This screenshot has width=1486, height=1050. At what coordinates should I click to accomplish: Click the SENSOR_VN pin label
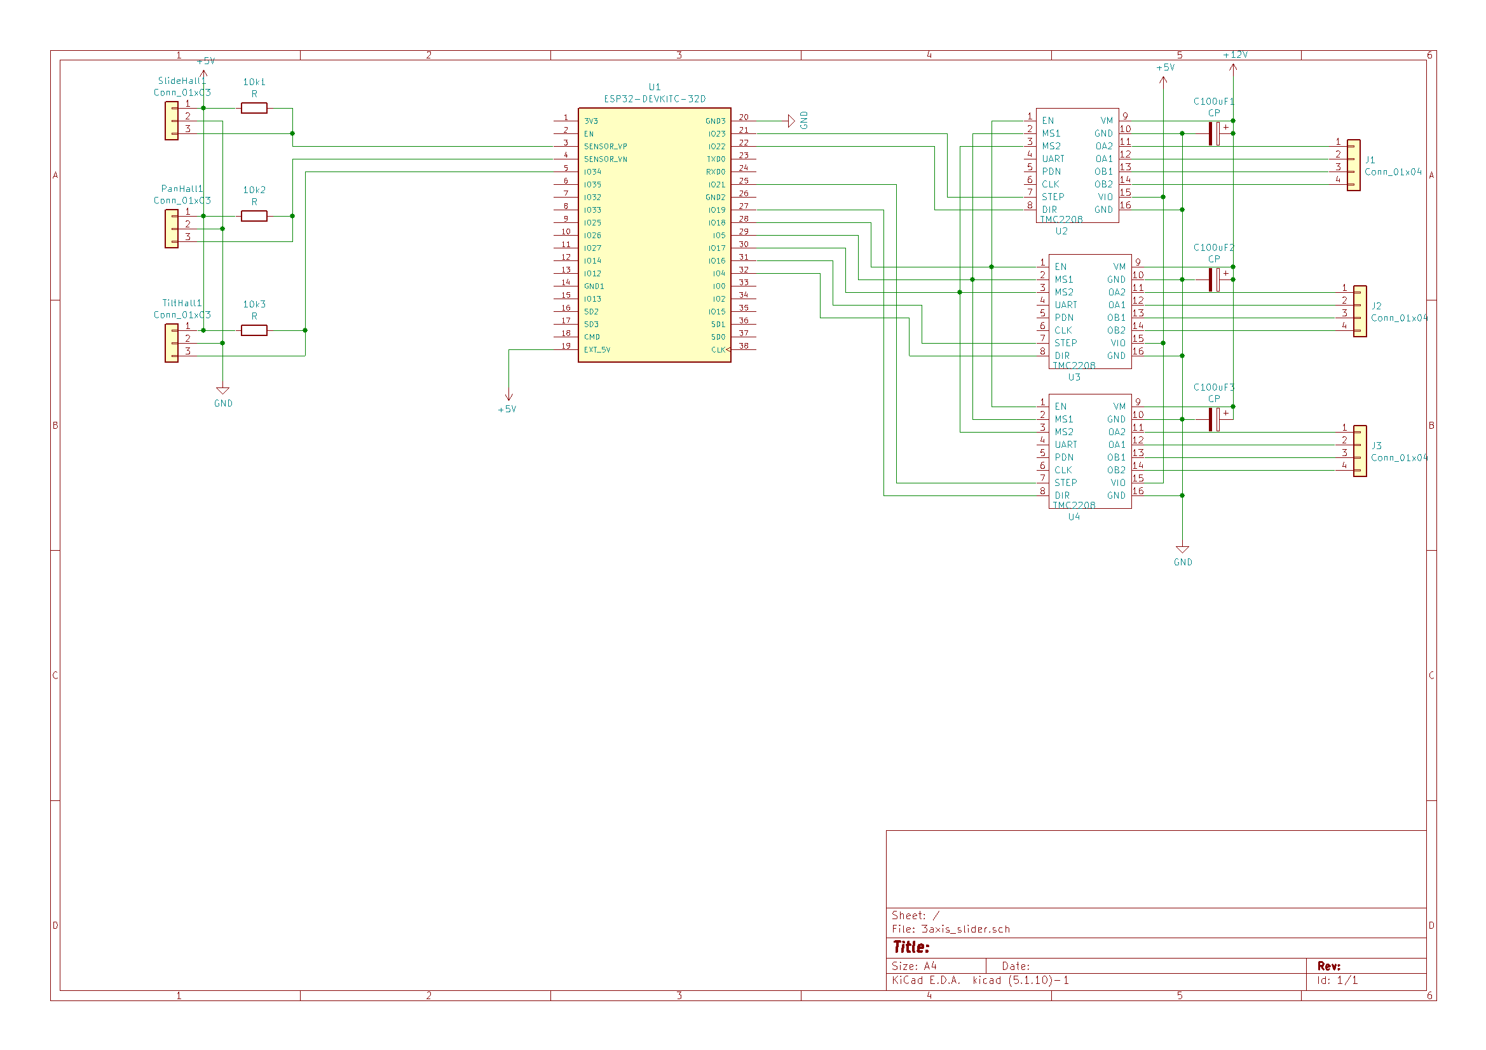click(x=605, y=159)
